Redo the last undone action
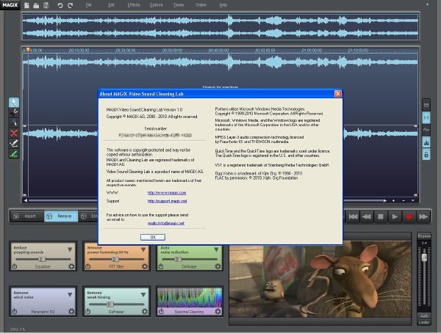 71,5
